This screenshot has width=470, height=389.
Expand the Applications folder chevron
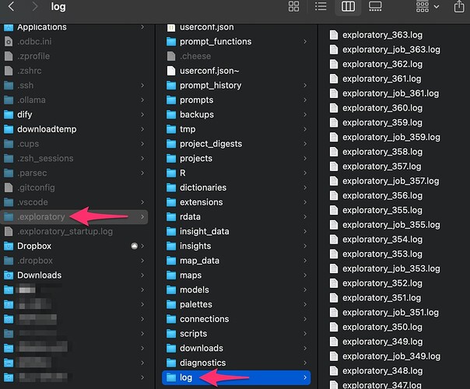pyautogui.click(x=142, y=27)
